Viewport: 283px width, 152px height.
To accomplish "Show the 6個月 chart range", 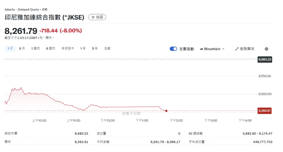I will pos(50,48).
